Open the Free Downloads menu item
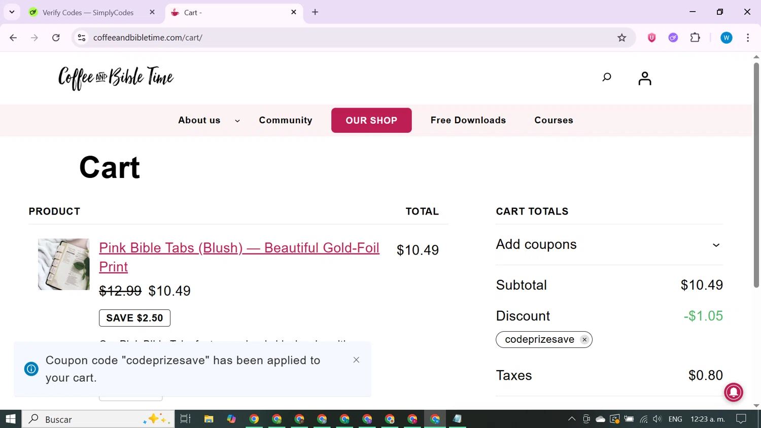761x428 pixels. point(468,120)
